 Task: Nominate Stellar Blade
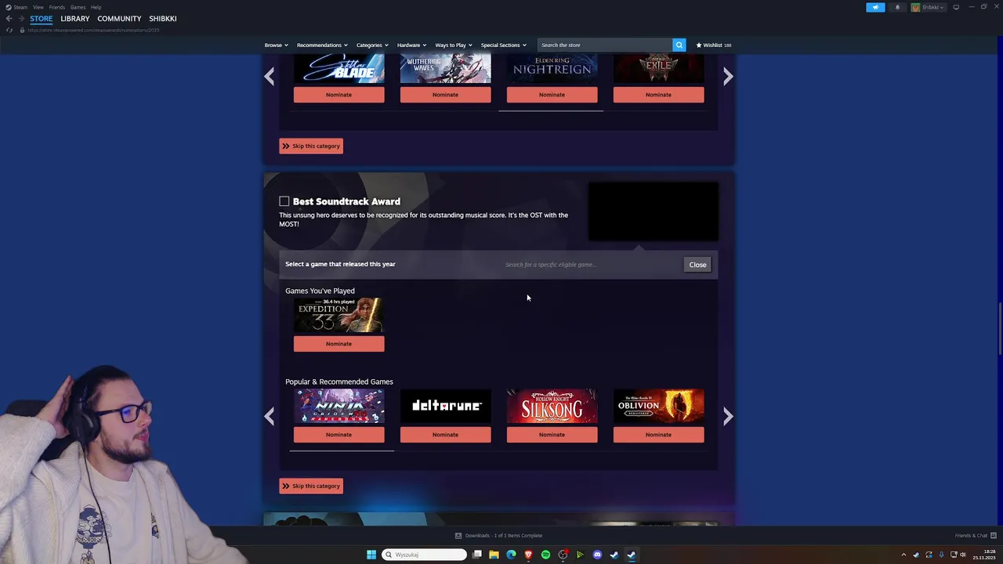pyautogui.click(x=339, y=95)
